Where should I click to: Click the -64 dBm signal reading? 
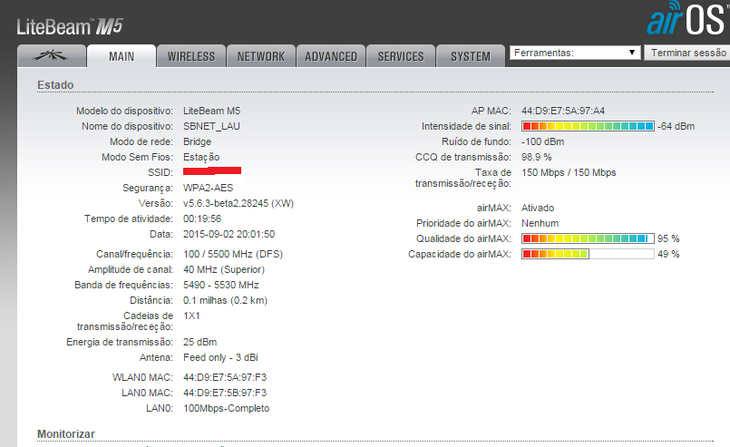click(x=676, y=126)
